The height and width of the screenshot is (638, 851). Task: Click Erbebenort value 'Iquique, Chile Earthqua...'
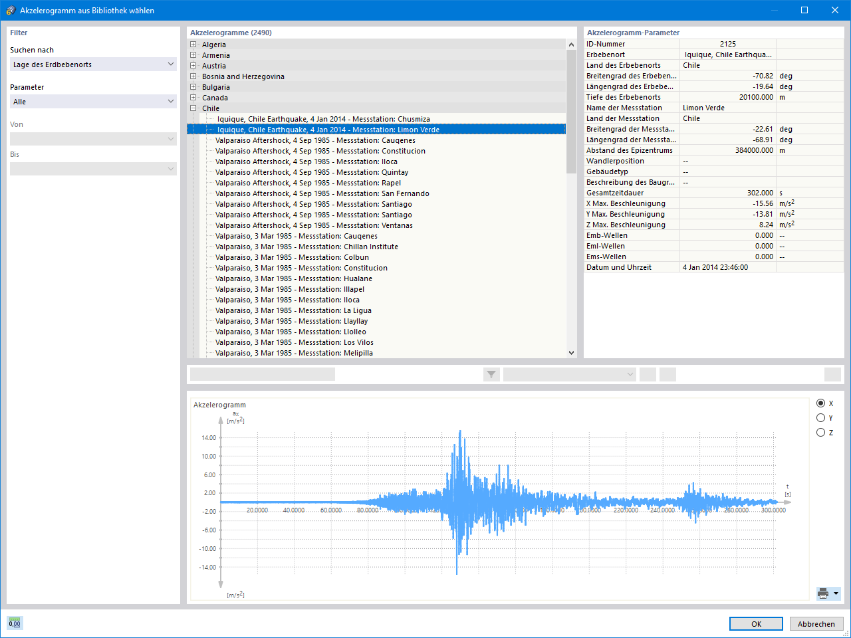(727, 54)
